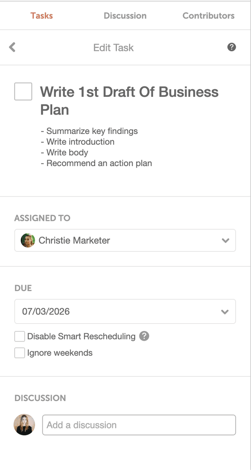
Task: Click Christie Marketer's avatar photo
Action: tap(27, 240)
